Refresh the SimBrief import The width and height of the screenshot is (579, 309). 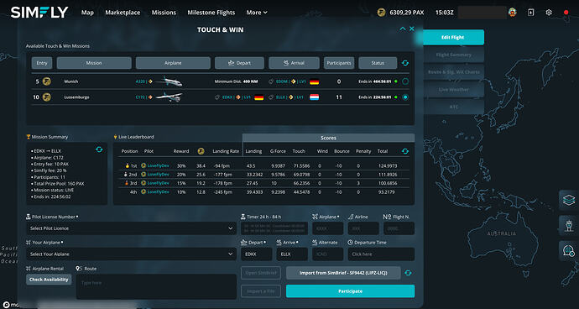pos(408,273)
